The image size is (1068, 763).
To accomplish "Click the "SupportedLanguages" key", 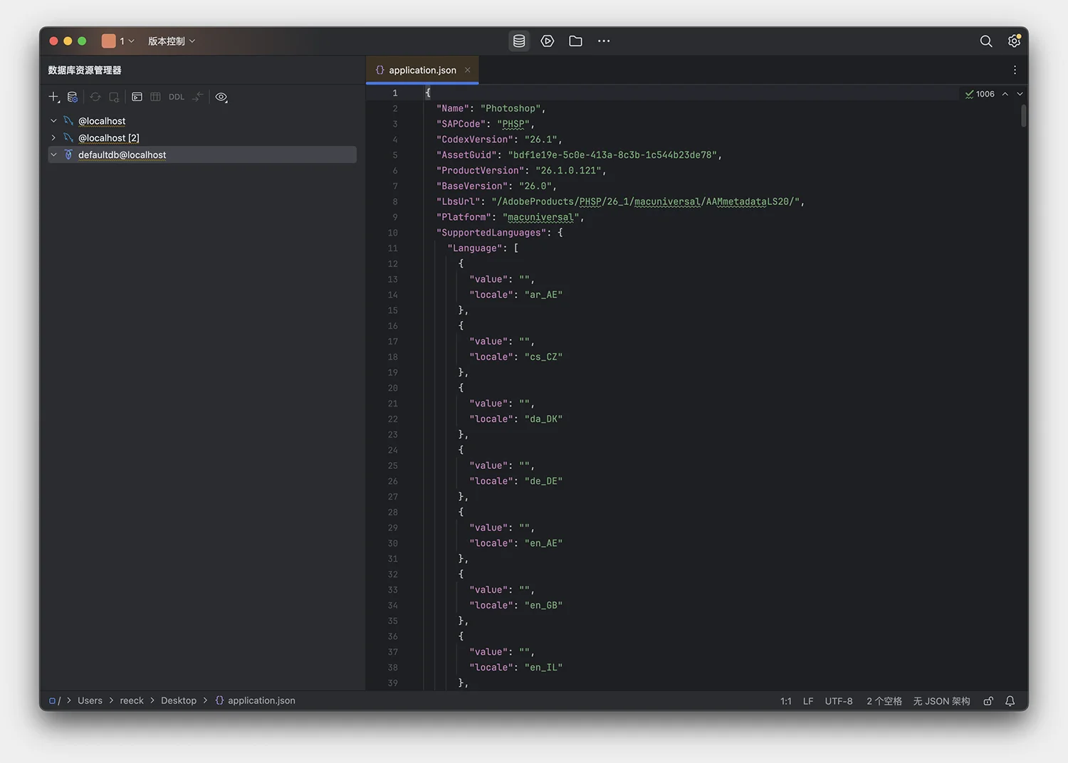I will [491, 233].
